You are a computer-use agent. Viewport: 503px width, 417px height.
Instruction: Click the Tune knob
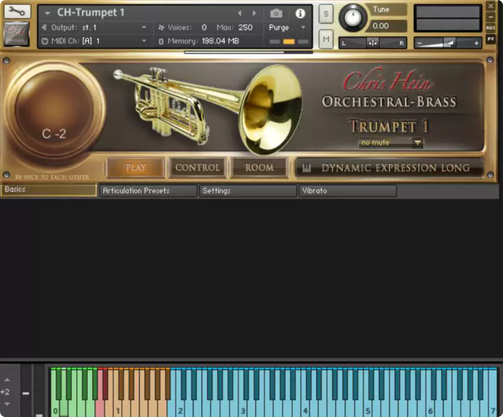pyautogui.click(x=353, y=18)
